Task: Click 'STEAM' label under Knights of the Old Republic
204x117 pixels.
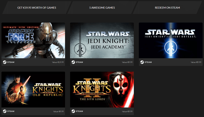Action: 11,111
